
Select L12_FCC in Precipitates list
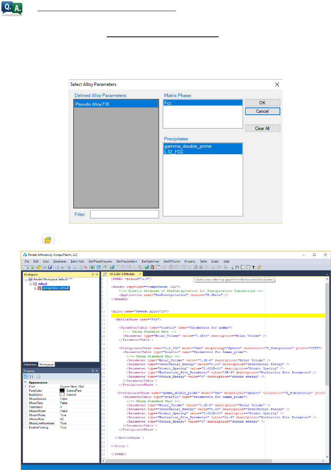[x=203, y=152]
